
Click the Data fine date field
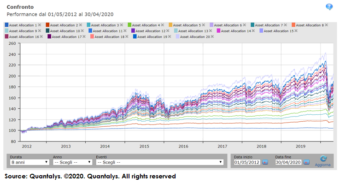pos(288,162)
